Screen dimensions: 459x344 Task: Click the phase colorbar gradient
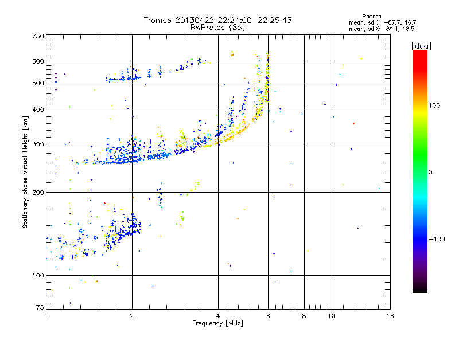420,171
